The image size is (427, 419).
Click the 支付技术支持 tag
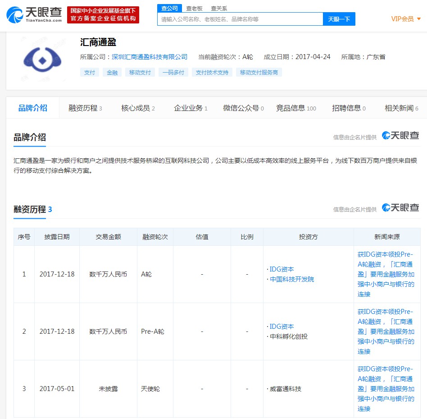212,73
